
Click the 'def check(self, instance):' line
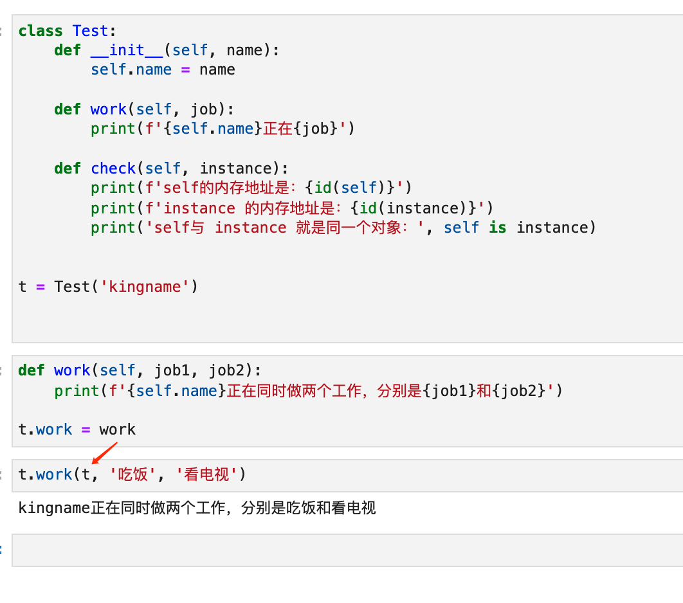click(171, 168)
